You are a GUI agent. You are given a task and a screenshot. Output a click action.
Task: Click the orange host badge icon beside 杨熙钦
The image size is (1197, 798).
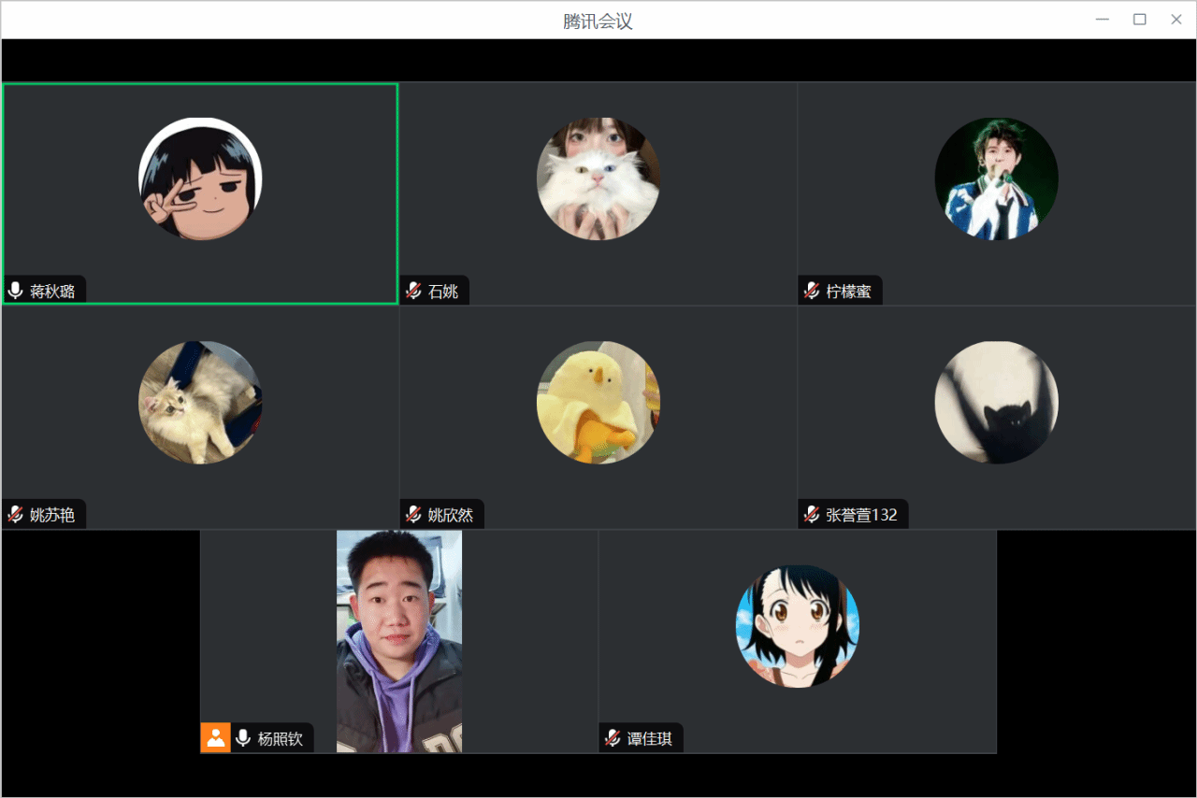(215, 738)
